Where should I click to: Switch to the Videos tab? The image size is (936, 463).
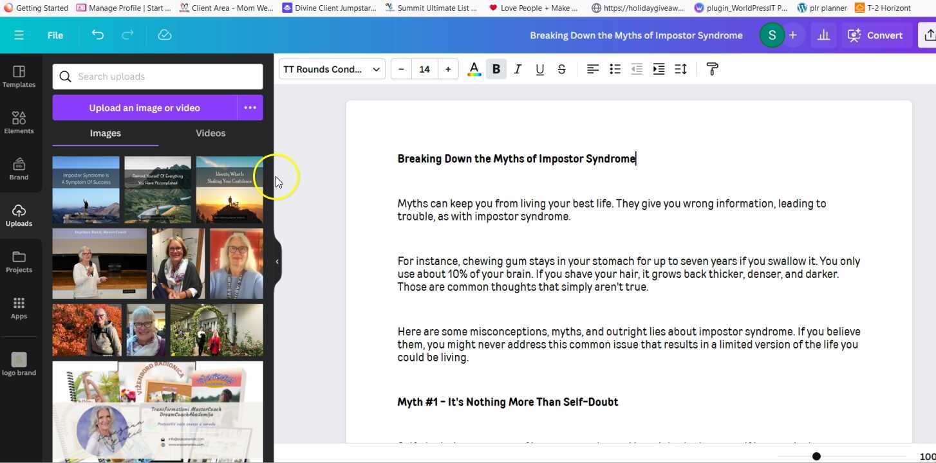[x=211, y=133]
